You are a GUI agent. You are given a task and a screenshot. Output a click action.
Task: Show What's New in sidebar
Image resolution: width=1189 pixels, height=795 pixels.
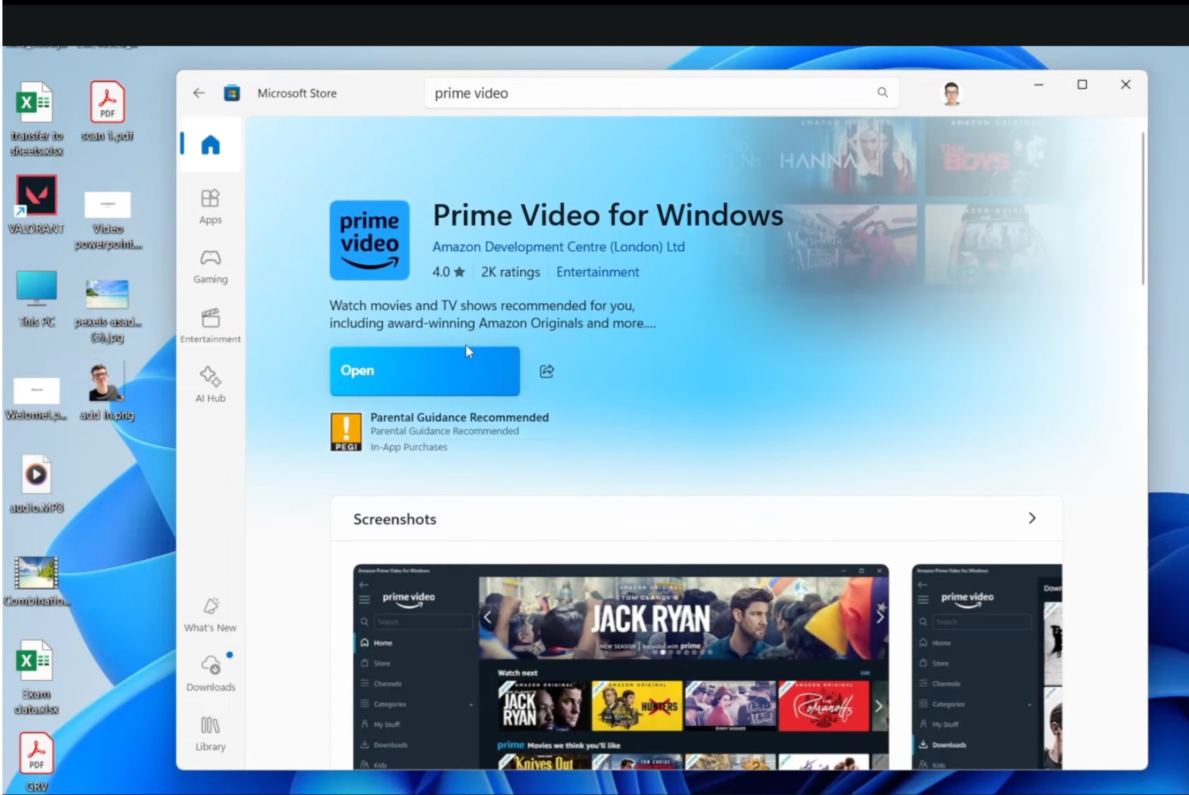click(x=210, y=614)
